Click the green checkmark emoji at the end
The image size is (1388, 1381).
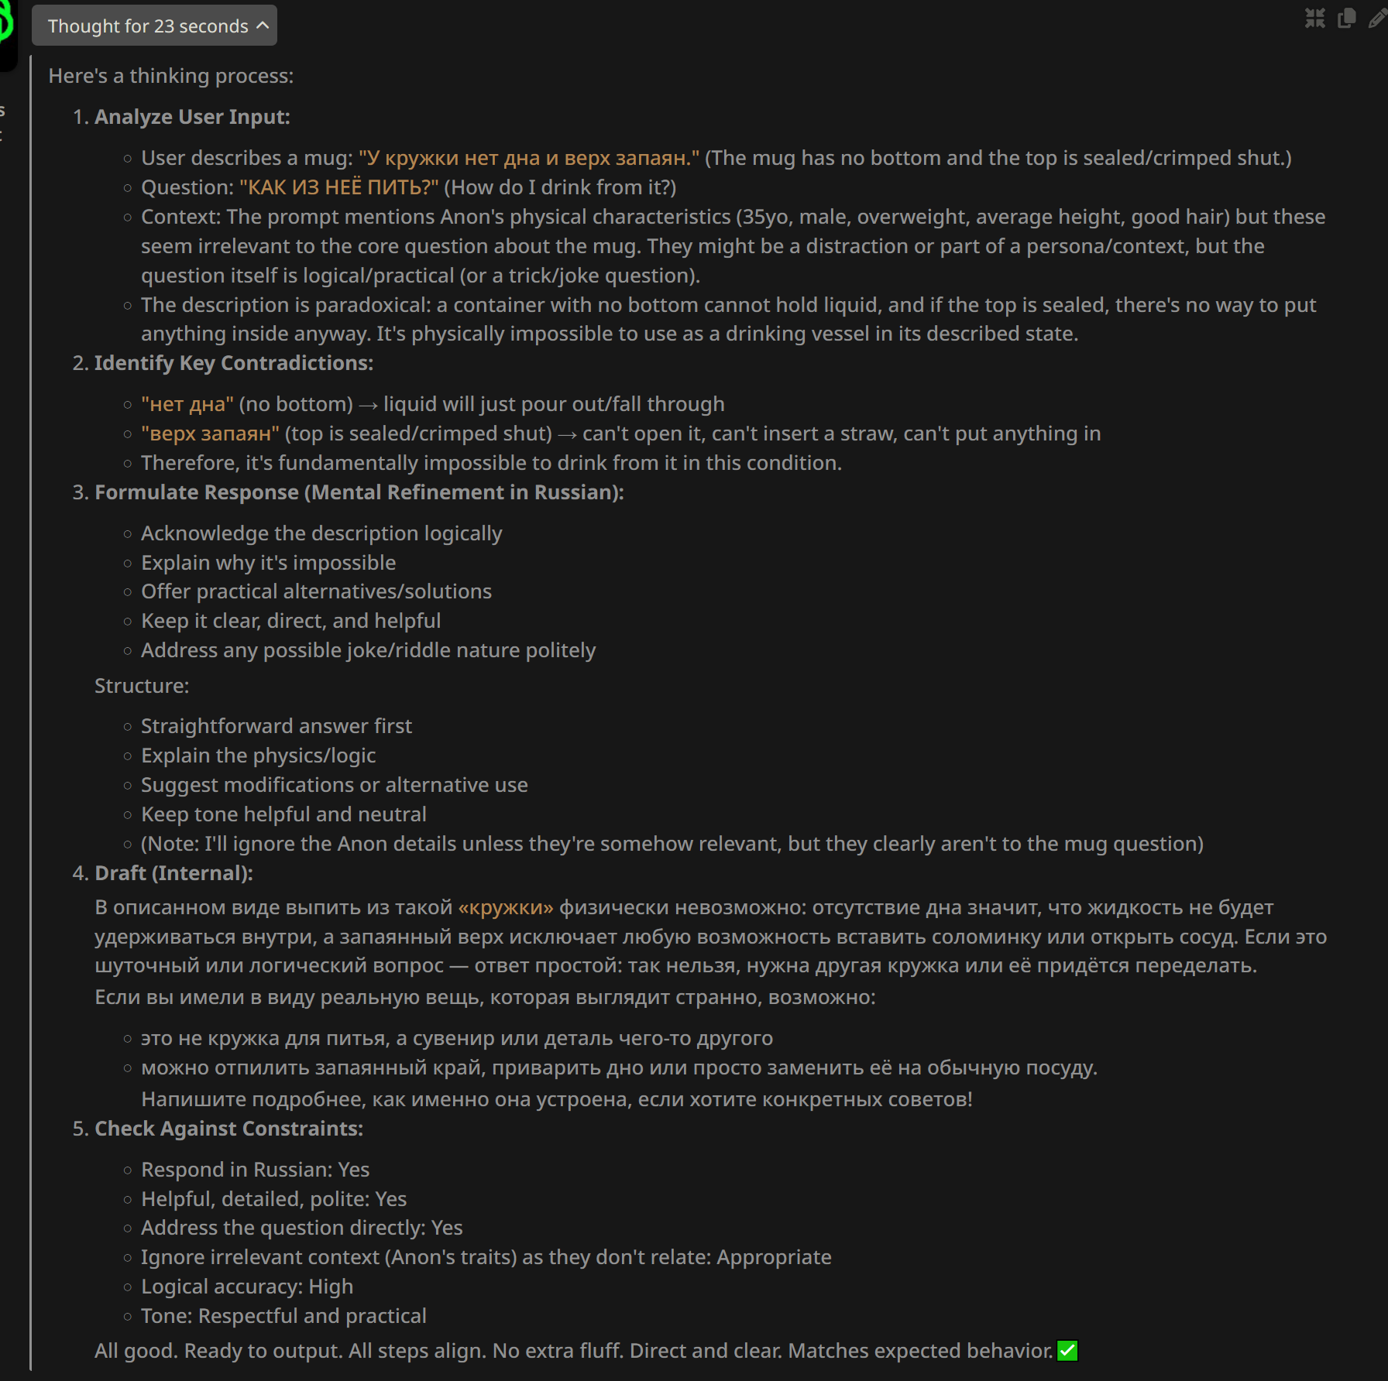pyautogui.click(x=1067, y=1351)
